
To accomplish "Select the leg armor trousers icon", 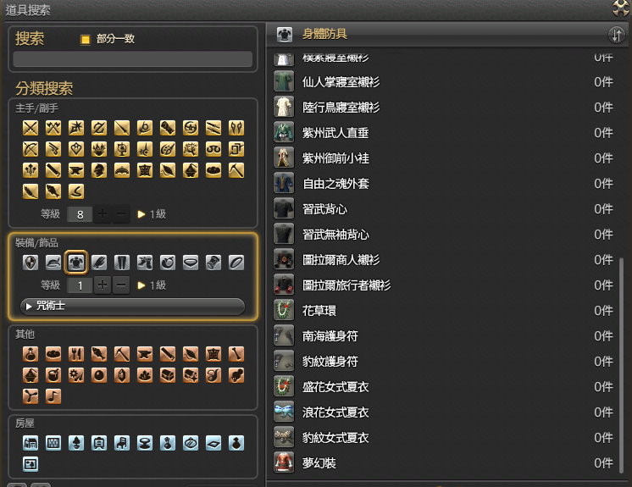I will (x=122, y=263).
